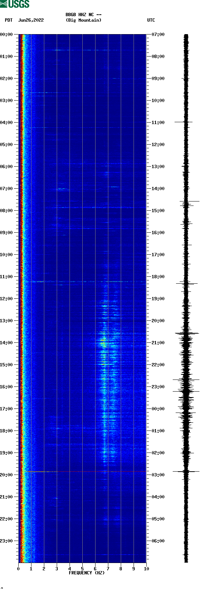Click the 20:00 PDT time label
202x592 pixels.
[6, 475]
